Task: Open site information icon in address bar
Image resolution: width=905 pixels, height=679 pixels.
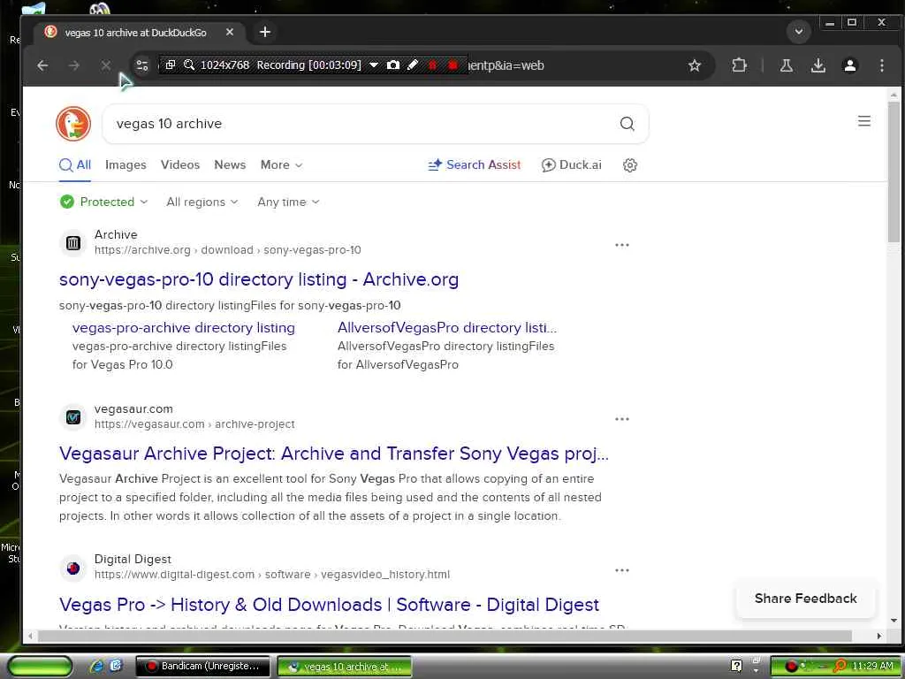Action: 142,65
